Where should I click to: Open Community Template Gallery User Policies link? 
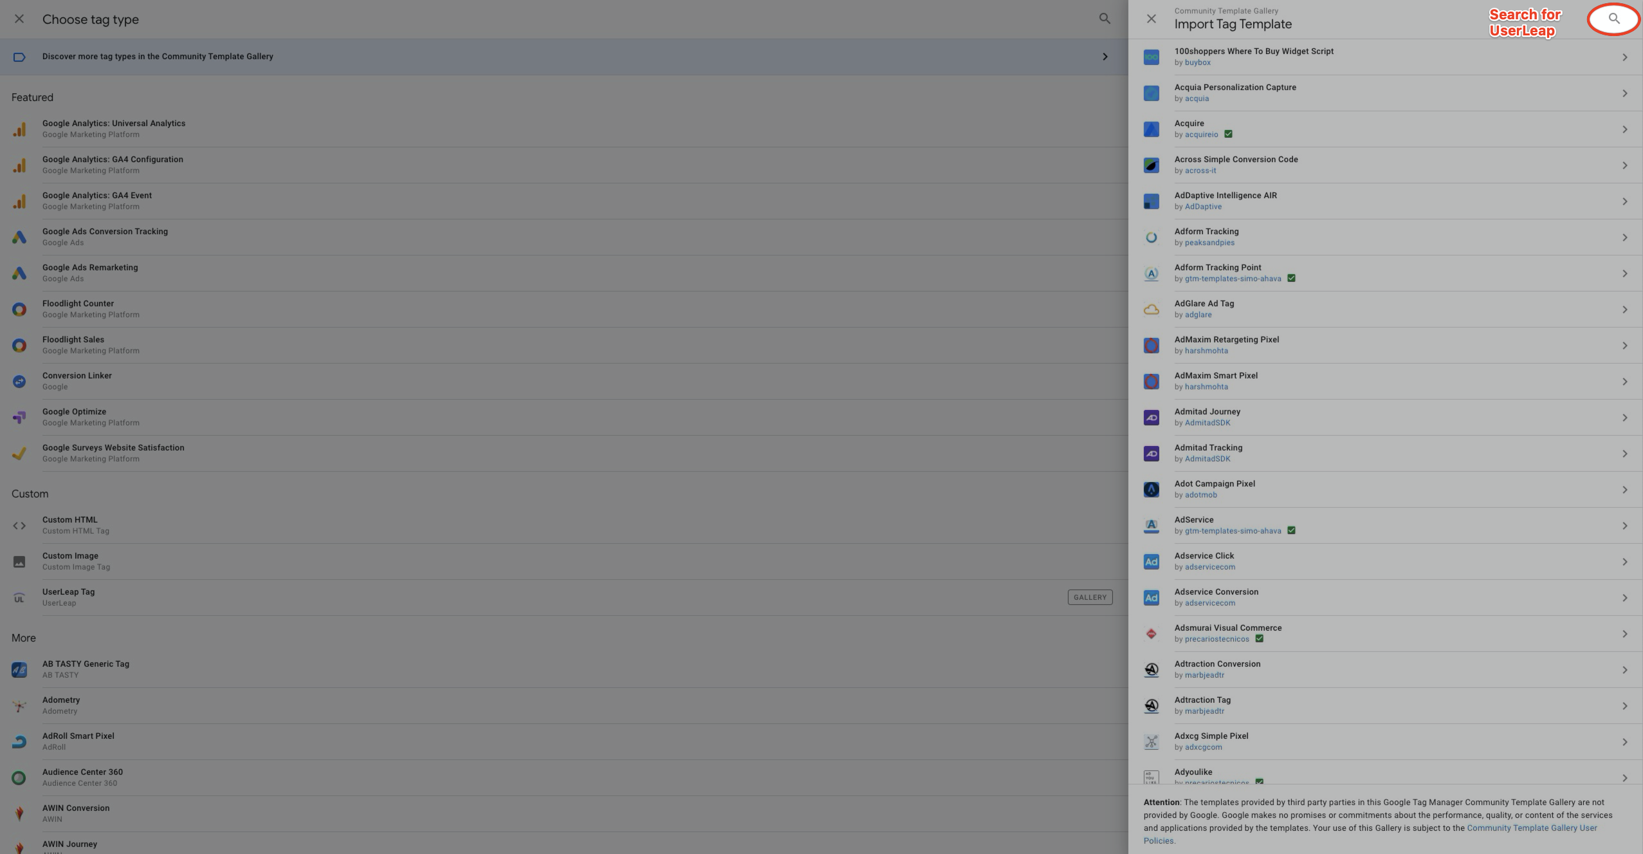point(1532,828)
